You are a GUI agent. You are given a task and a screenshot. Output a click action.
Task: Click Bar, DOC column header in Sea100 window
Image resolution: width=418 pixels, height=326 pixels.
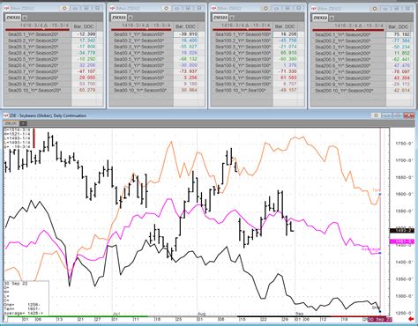click(285, 26)
